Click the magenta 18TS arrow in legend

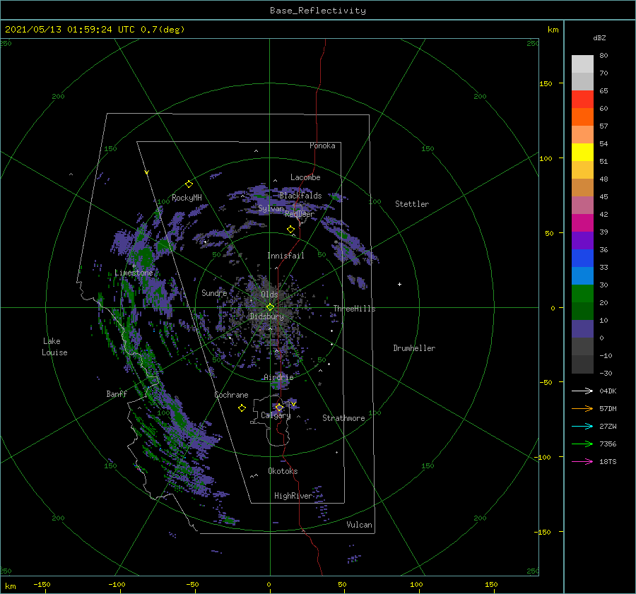pyautogui.click(x=582, y=461)
